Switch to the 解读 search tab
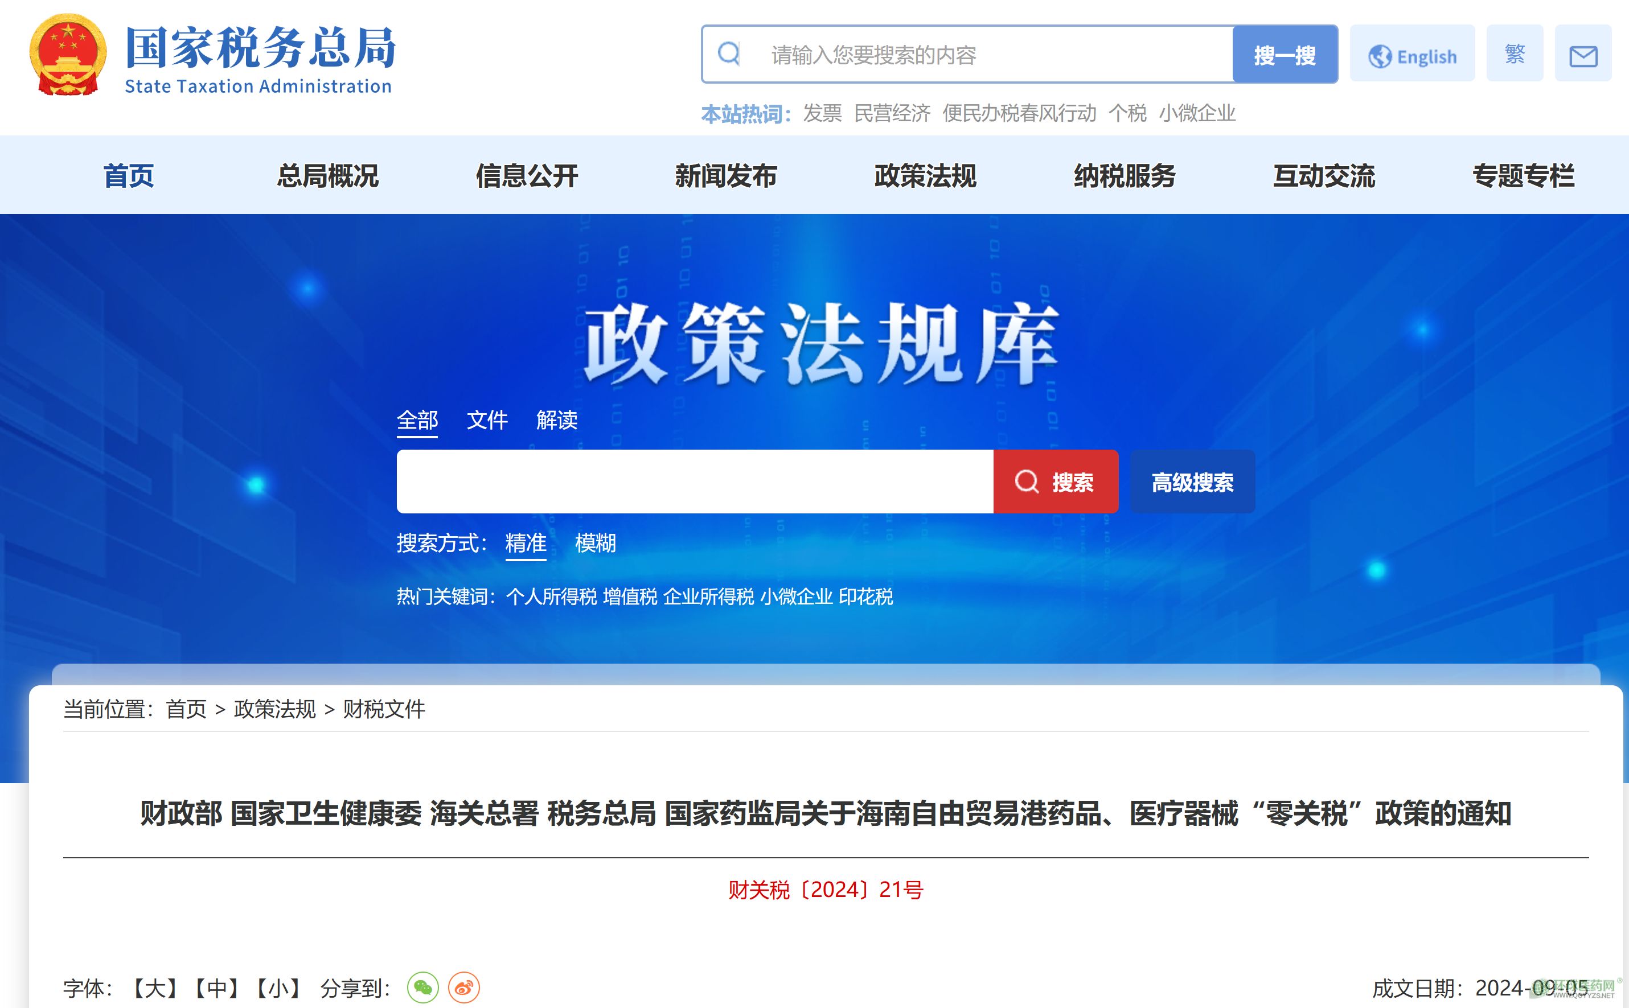1629x1008 pixels. tap(556, 420)
